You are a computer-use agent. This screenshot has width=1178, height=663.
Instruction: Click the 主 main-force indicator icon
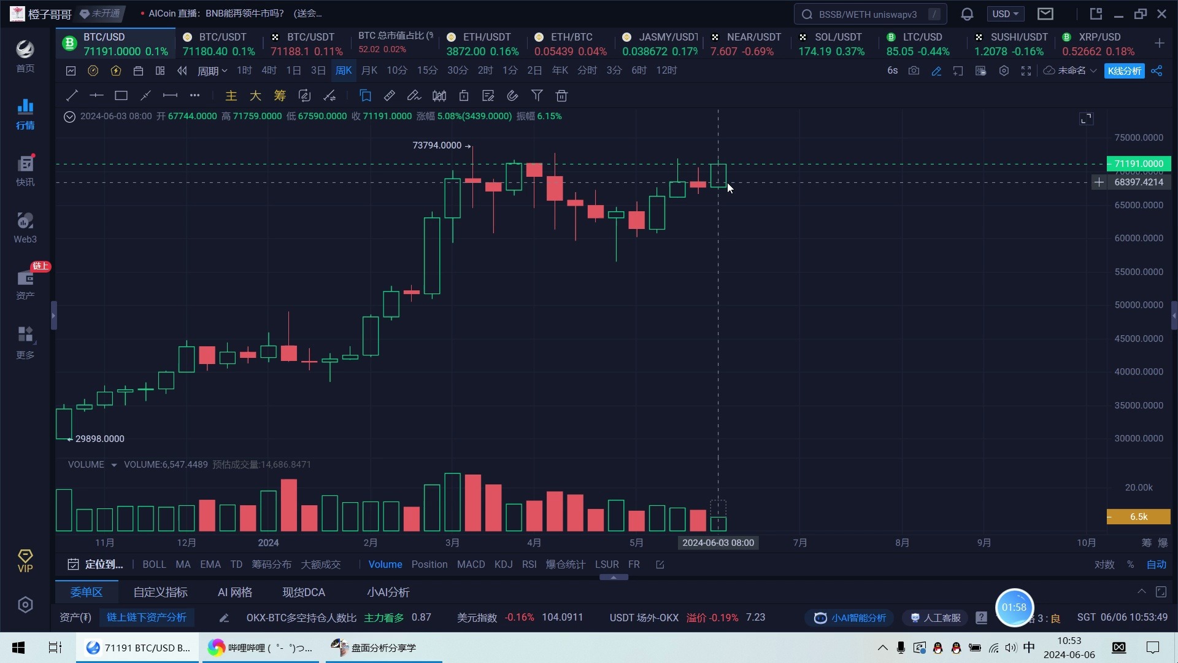(231, 96)
